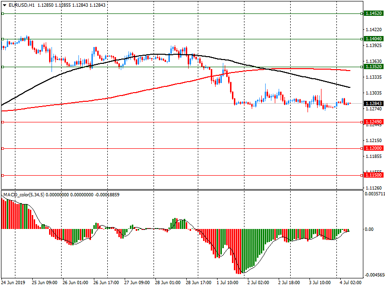Click the 1.11500 red price level label
The height and width of the screenshot is (288, 385).
(x=373, y=175)
